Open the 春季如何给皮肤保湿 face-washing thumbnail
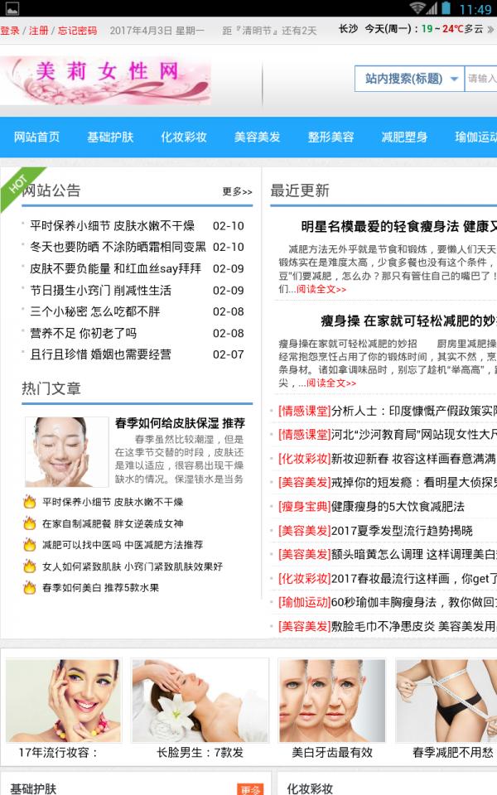 click(x=66, y=451)
